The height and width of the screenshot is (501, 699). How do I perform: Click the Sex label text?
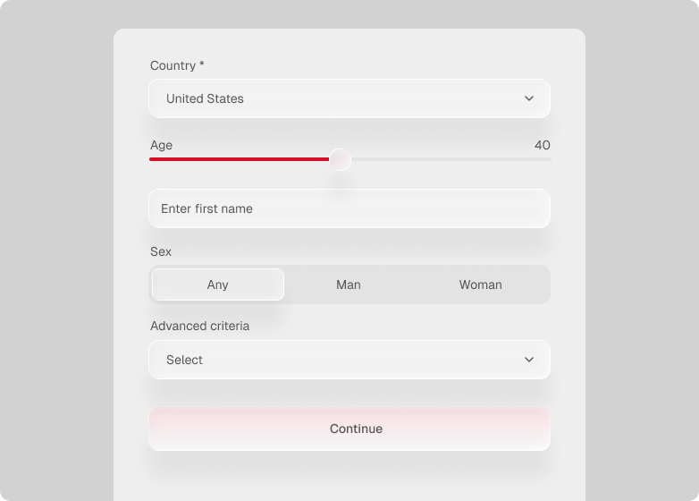pos(161,251)
